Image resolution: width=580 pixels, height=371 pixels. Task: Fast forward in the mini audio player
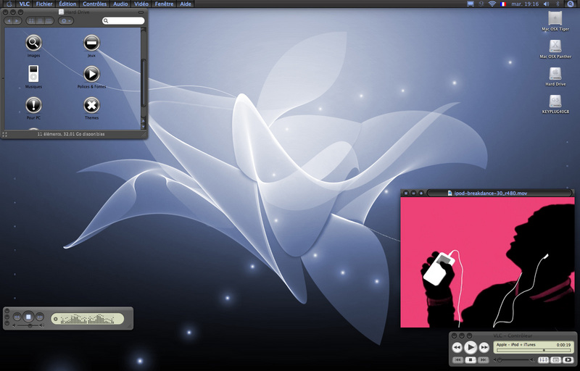40,317
